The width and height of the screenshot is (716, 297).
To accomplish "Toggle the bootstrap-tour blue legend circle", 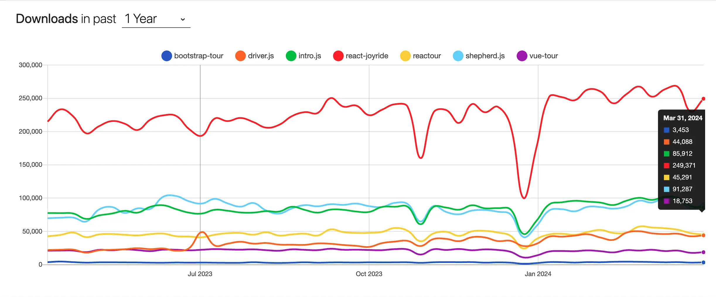I will pyautogui.click(x=166, y=56).
